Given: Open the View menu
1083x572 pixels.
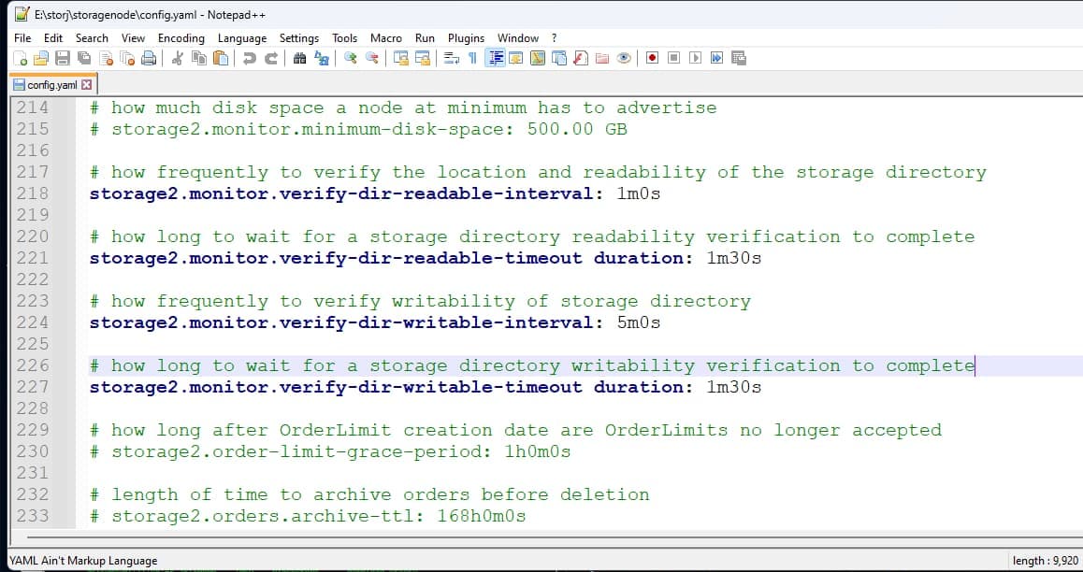Looking at the screenshot, I should click(x=134, y=38).
